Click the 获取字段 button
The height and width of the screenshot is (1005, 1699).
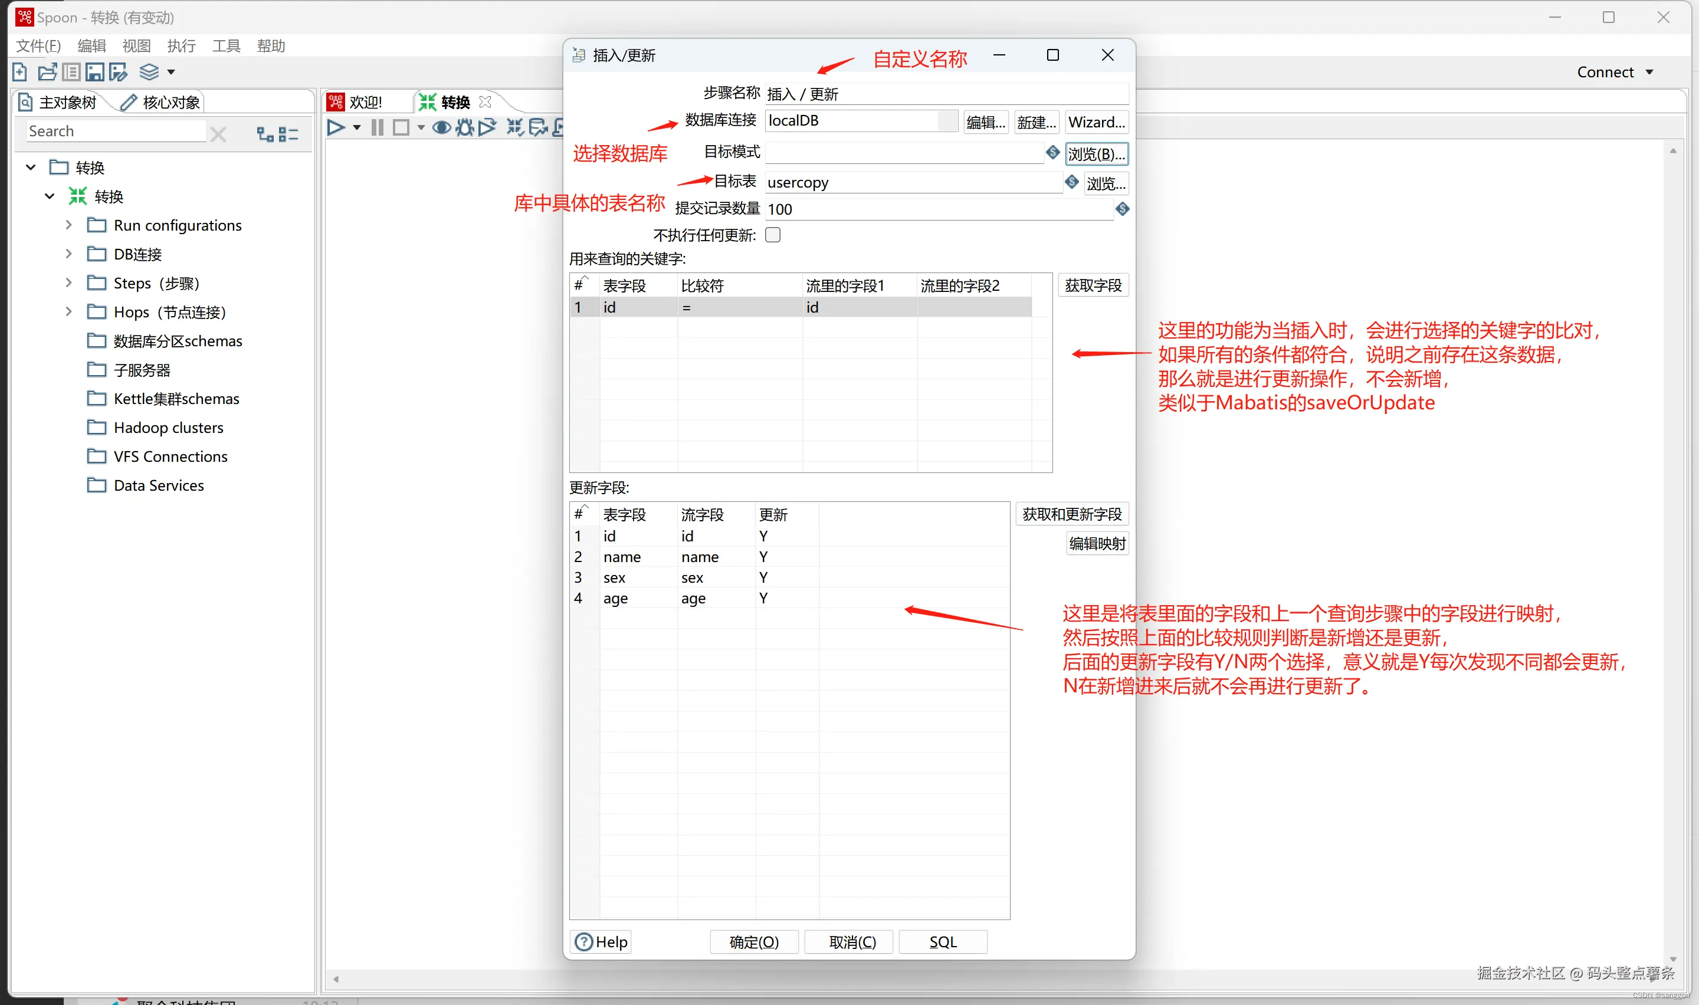click(x=1093, y=285)
